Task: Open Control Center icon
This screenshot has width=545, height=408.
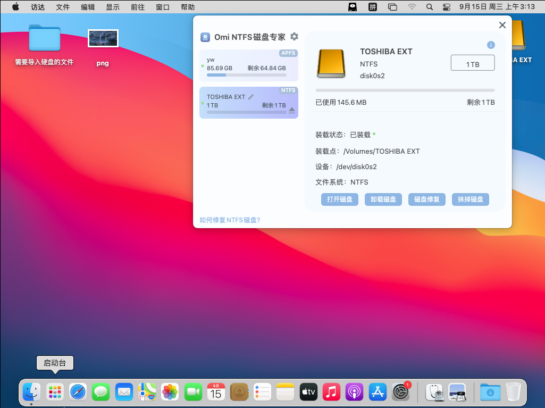Action: coord(447,7)
